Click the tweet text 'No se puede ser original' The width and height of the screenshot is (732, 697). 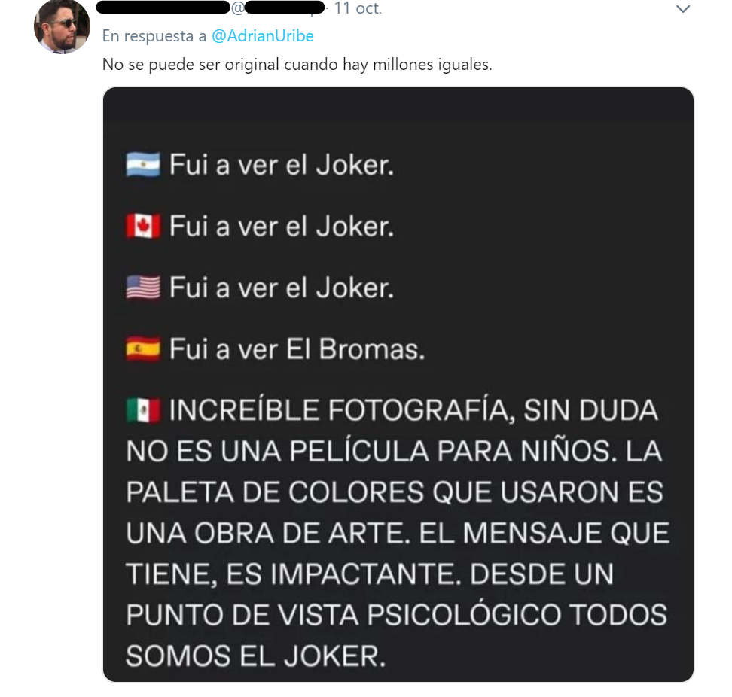coord(191,65)
